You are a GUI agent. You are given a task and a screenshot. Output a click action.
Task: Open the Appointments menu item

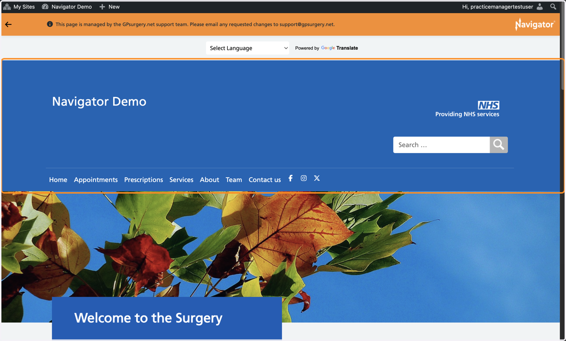point(96,179)
